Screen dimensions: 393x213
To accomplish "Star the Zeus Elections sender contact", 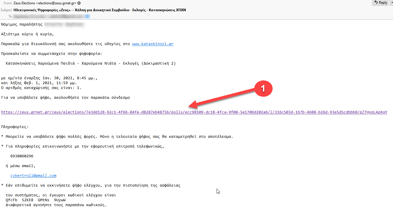I will pos(79,3).
